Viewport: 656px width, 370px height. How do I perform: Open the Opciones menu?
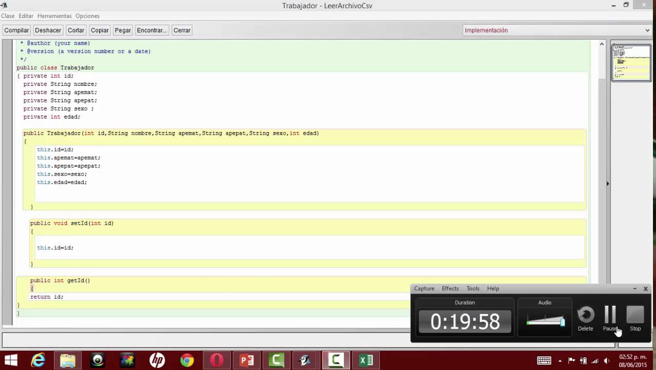87,16
